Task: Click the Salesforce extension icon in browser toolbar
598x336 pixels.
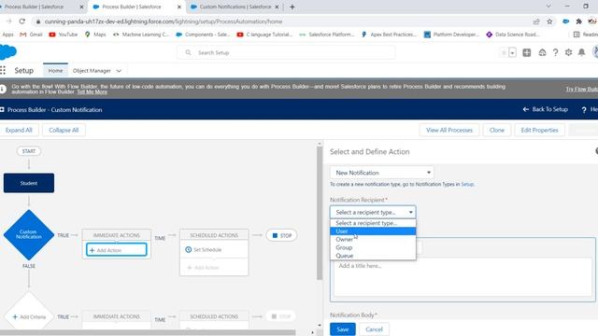Action: [566, 21]
